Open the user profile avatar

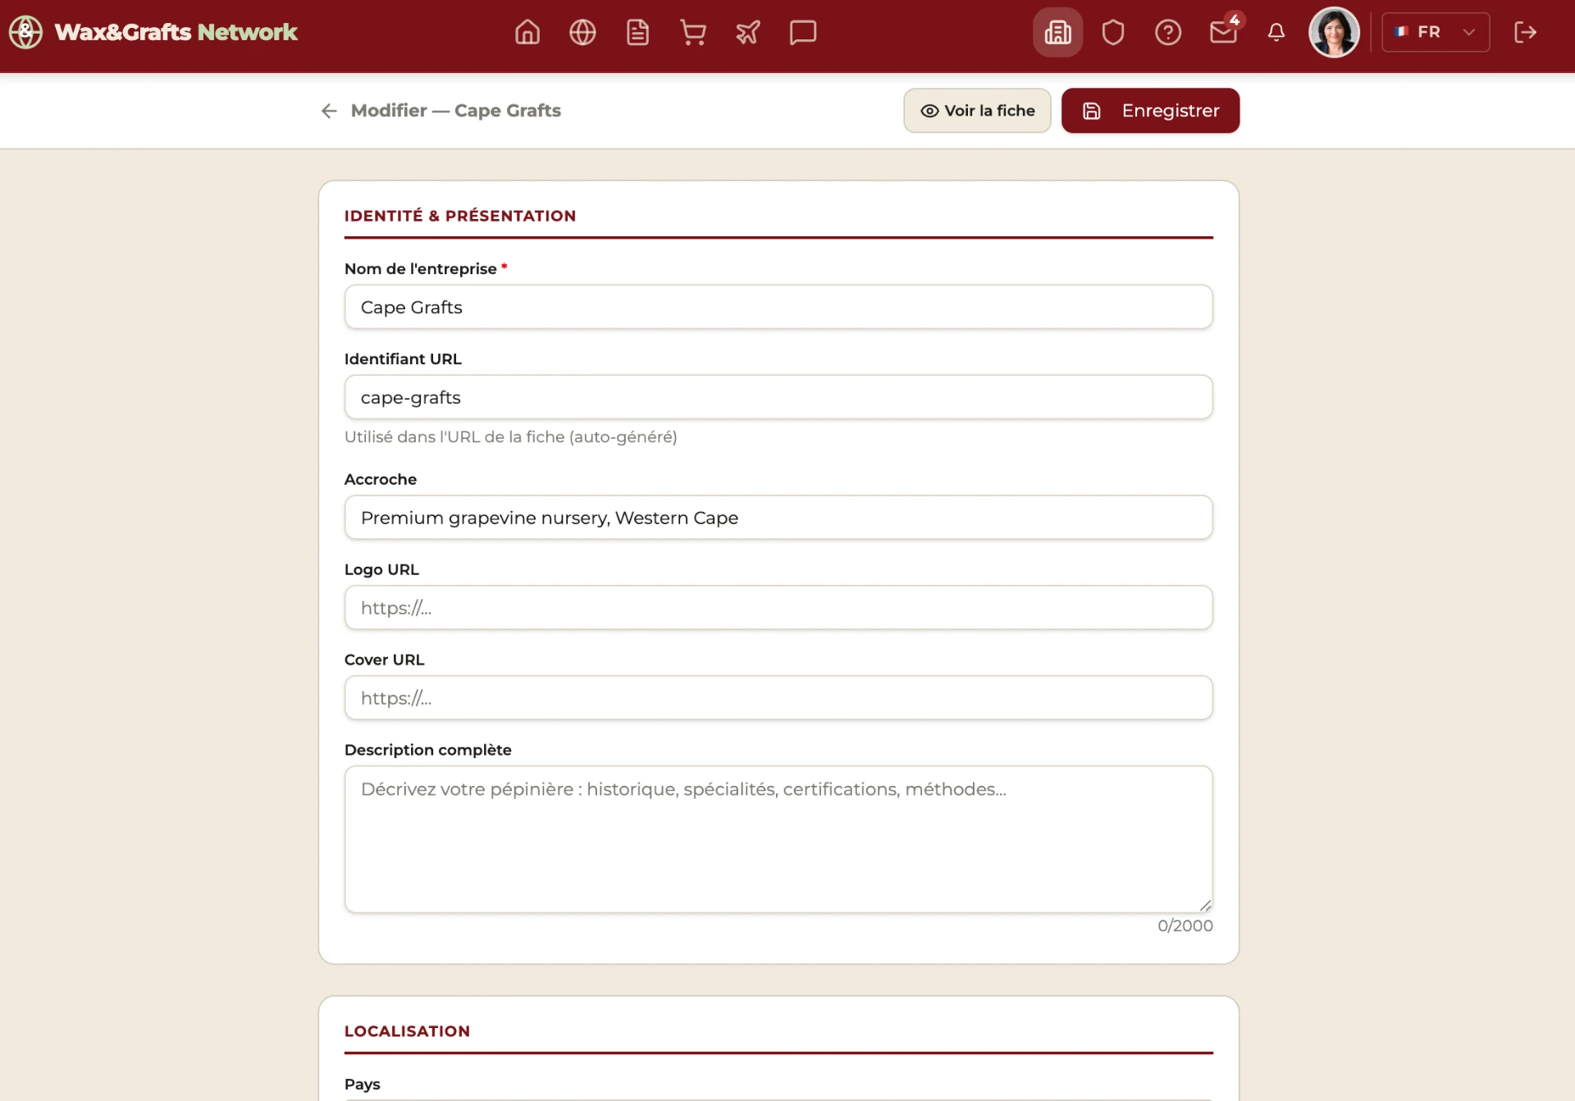tap(1334, 32)
